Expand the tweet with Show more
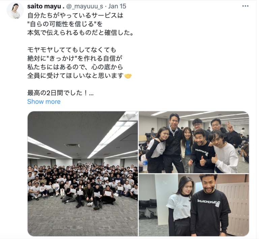 point(44,101)
